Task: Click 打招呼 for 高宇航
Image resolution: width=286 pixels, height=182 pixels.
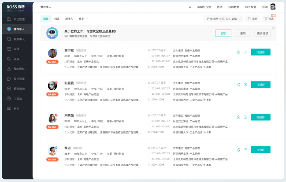Action: pyautogui.click(x=260, y=52)
